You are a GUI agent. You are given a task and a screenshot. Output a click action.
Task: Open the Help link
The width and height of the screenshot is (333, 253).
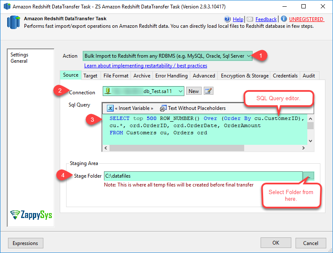coord(238,19)
